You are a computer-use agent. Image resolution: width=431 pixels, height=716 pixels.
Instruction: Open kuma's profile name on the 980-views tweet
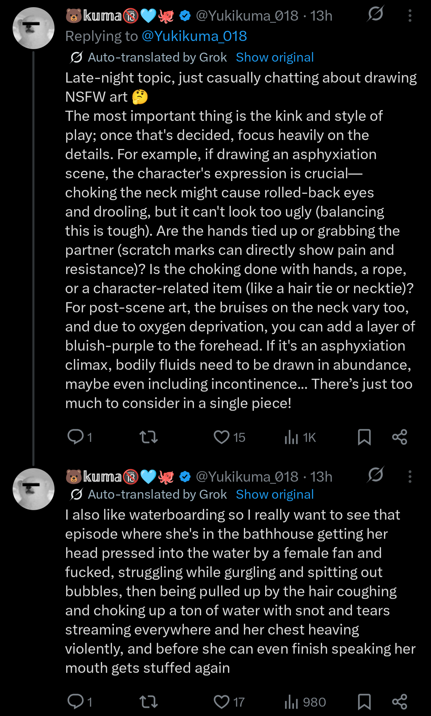coord(102,477)
